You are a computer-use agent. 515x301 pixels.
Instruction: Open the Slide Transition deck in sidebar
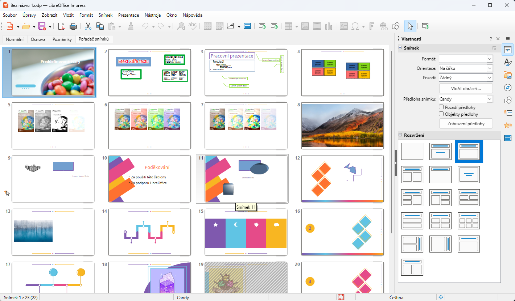click(508, 113)
